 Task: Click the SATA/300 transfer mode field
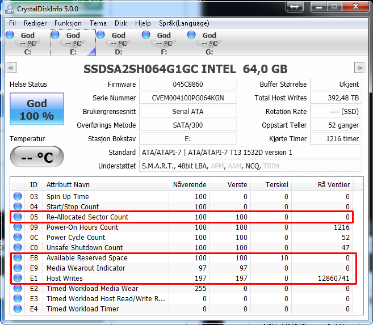[x=188, y=125]
